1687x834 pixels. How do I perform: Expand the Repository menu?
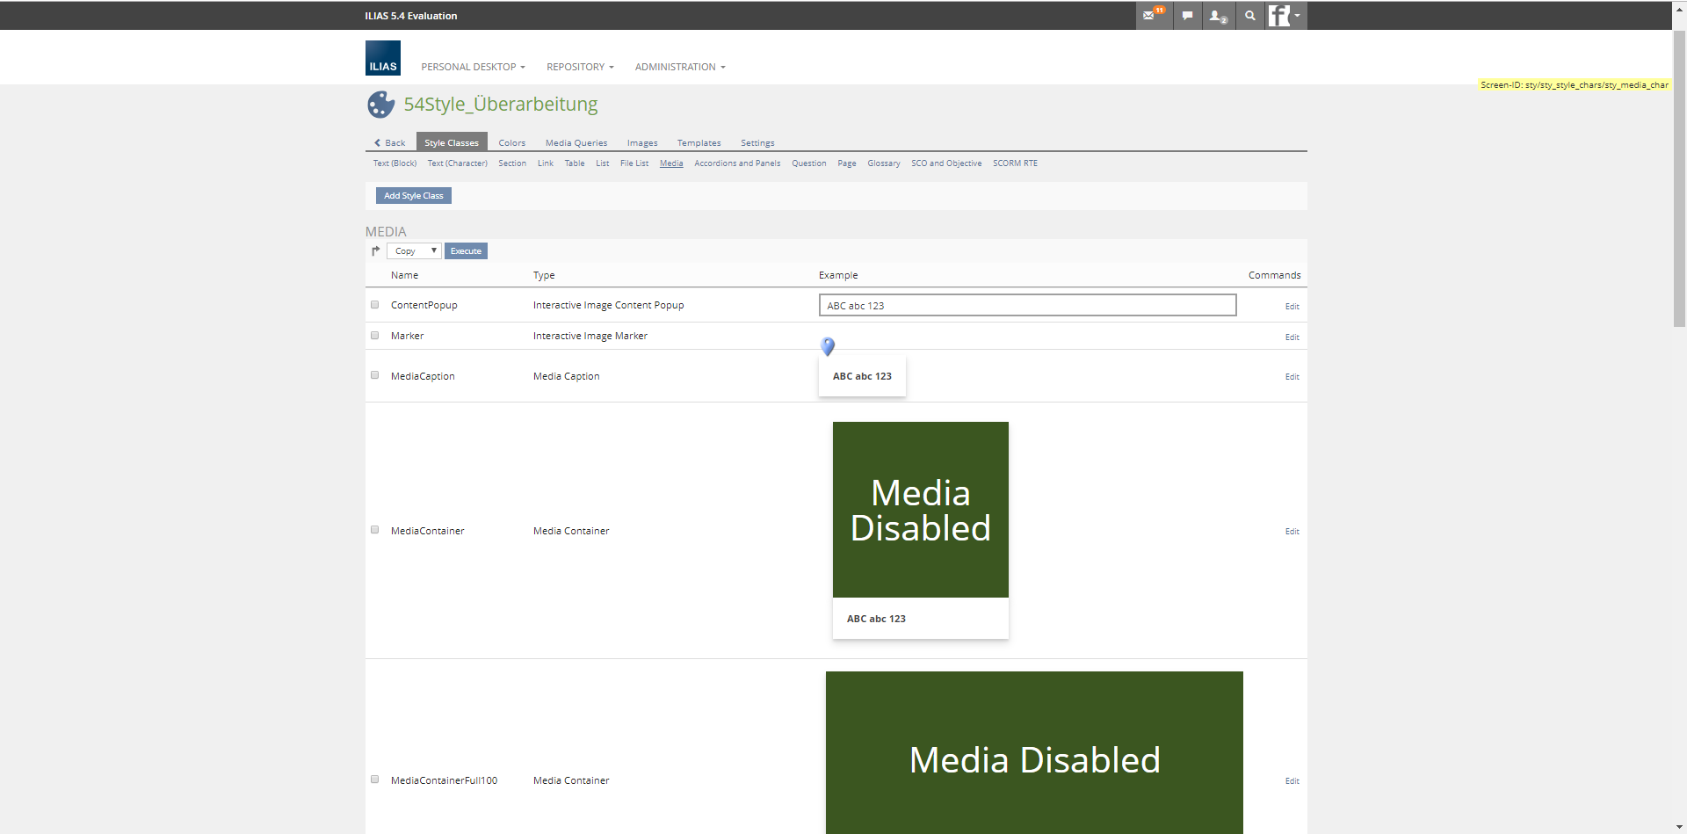(580, 67)
